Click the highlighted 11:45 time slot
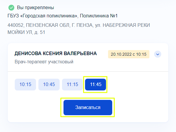This screenshot has height=132, width=176. pos(95,85)
